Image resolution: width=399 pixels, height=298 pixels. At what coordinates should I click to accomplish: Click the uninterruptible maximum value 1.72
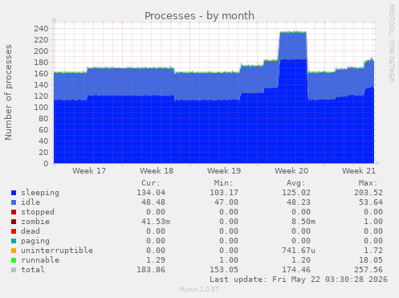tap(373, 251)
